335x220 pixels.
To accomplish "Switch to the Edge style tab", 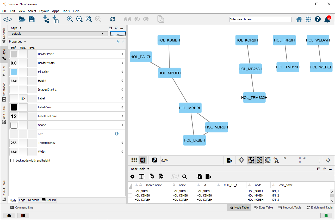I will click(x=22, y=200).
